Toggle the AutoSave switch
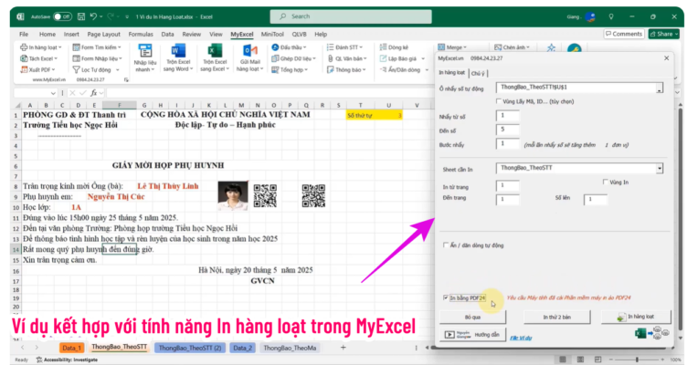Viewport: 687px width, 365px height. point(62,16)
